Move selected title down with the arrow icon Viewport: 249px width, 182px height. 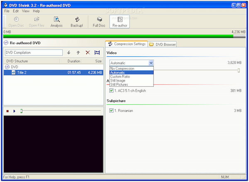[69, 53]
